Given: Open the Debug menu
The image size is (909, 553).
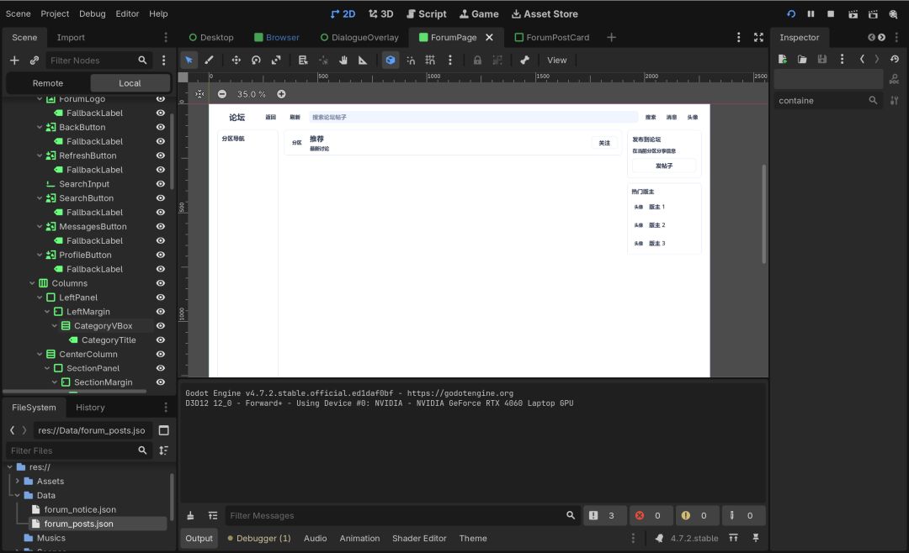Looking at the screenshot, I should pyautogui.click(x=93, y=14).
